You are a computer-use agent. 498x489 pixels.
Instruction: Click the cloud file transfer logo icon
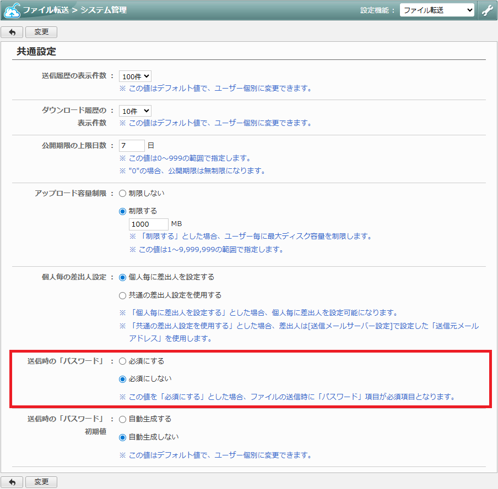pos(12,10)
